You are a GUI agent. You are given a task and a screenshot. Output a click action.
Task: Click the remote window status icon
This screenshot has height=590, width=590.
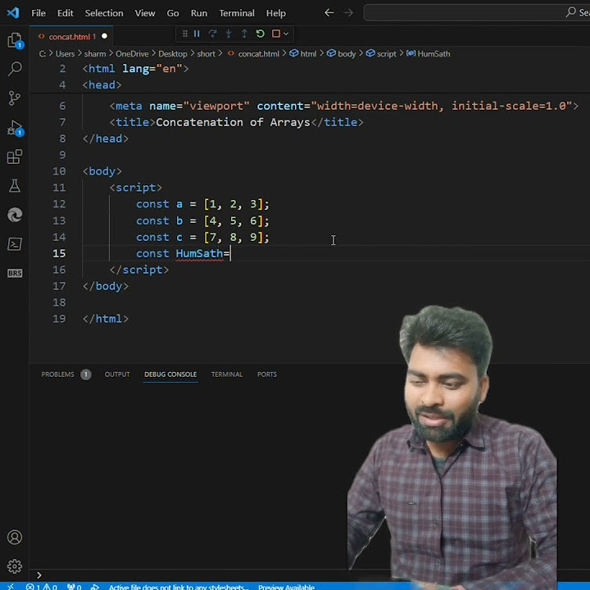pyautogui.click(x=11, y=587)
